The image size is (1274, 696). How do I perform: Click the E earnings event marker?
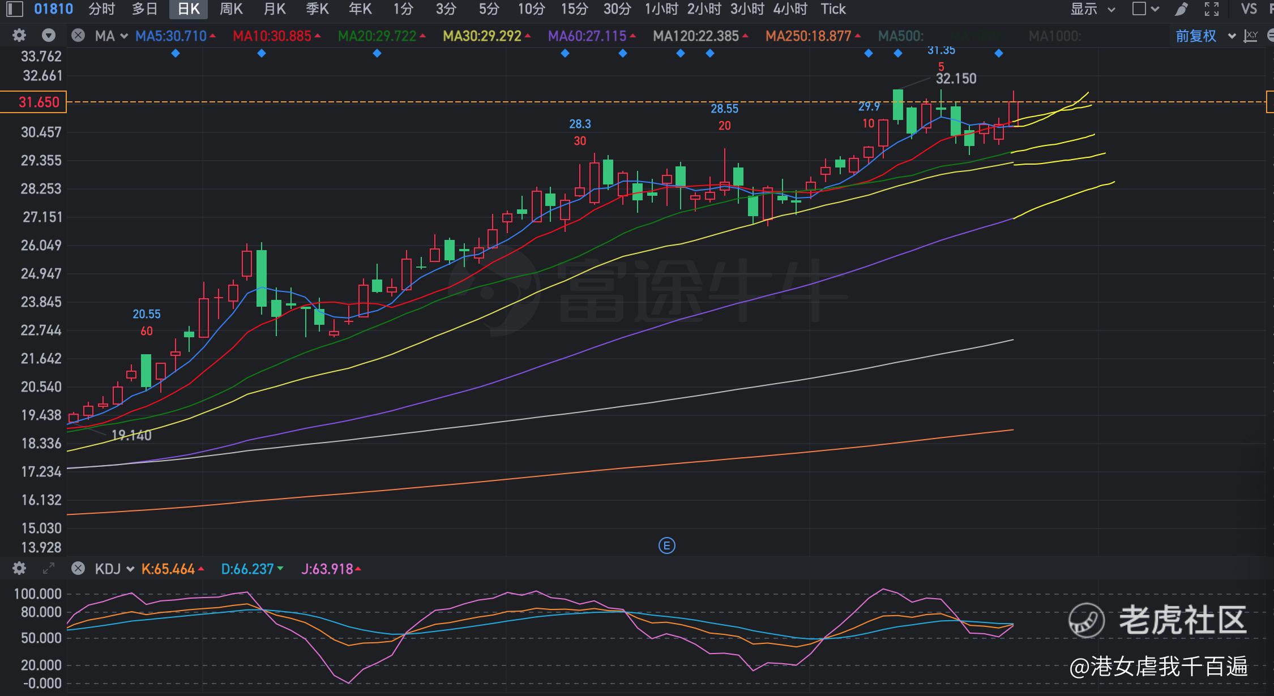tap(666, 546)
